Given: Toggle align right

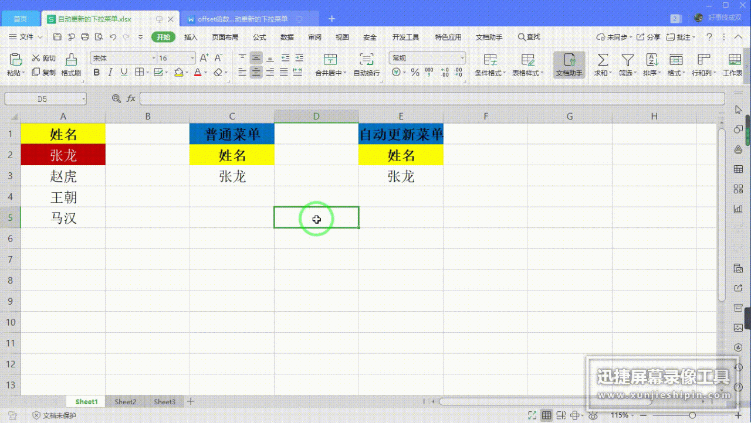Looking at the screenshot, I should coord(270,73).
